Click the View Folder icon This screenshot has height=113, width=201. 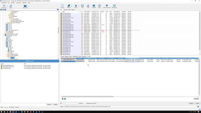point(25,6)
